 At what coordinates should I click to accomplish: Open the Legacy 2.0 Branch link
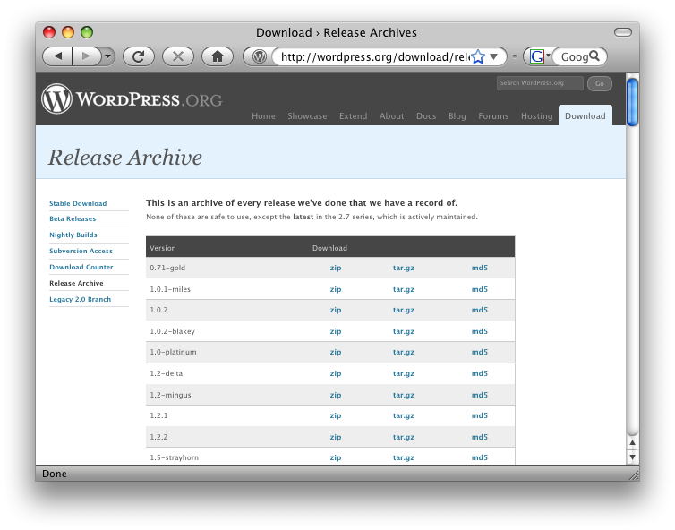coord(80,299)
